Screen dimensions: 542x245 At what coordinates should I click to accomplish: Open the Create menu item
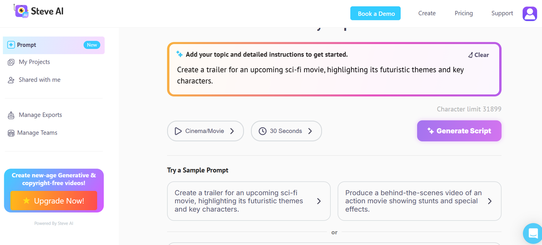click(427, 14)
